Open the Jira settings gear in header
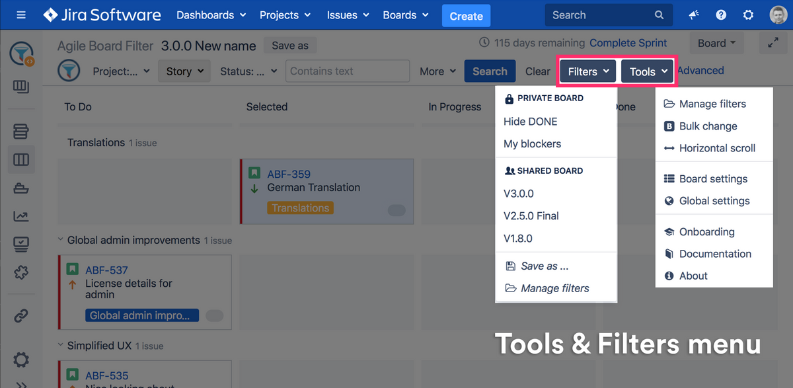 point(748,15)
